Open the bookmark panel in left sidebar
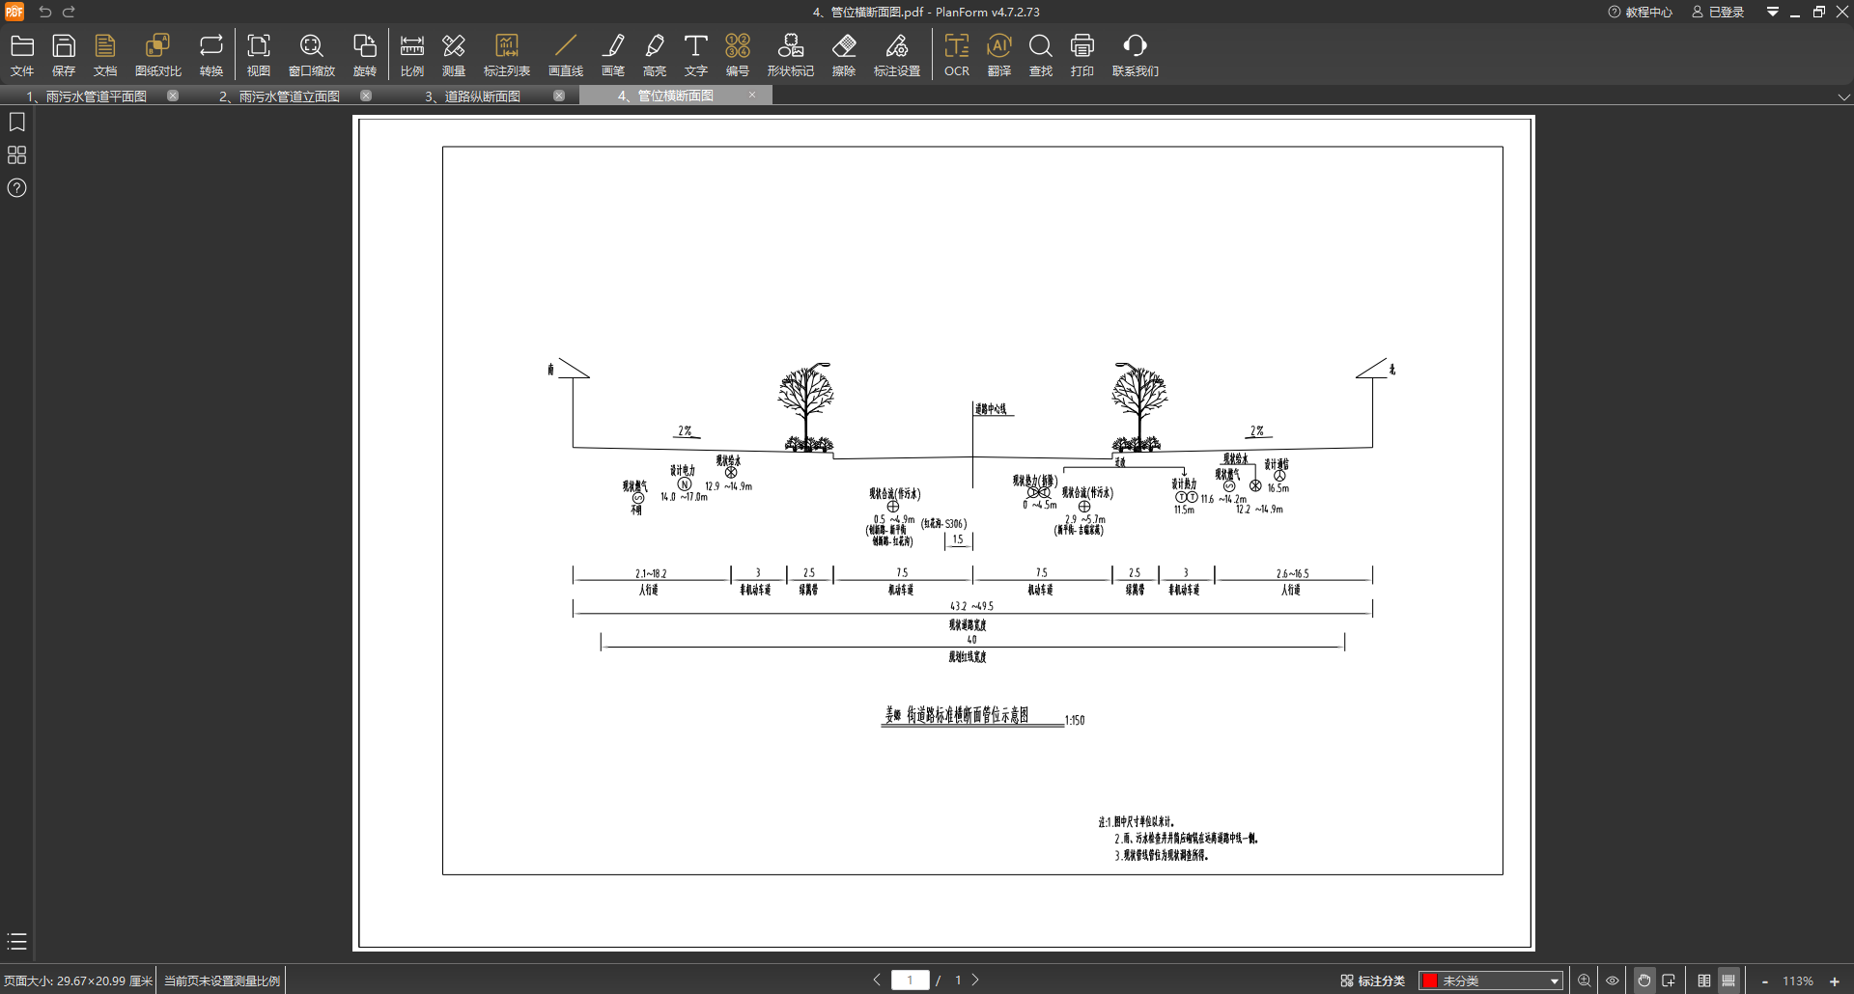 click(16, 123)
